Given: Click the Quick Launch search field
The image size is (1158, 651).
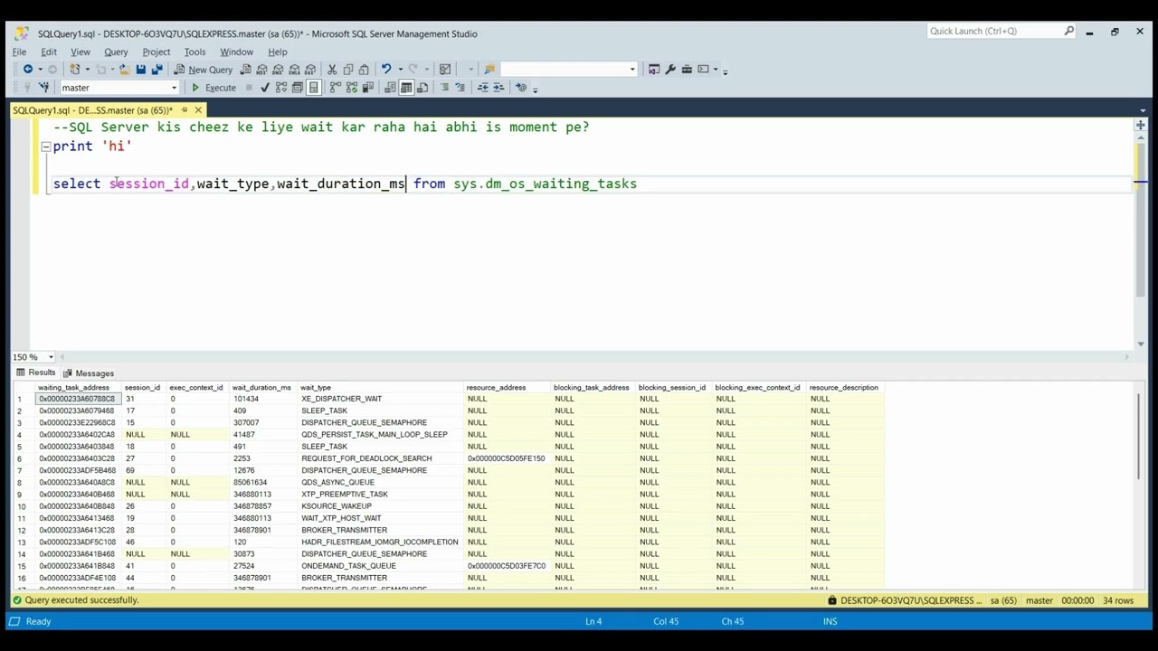Looking at the screenshot, I should (x=1001, y=31).
